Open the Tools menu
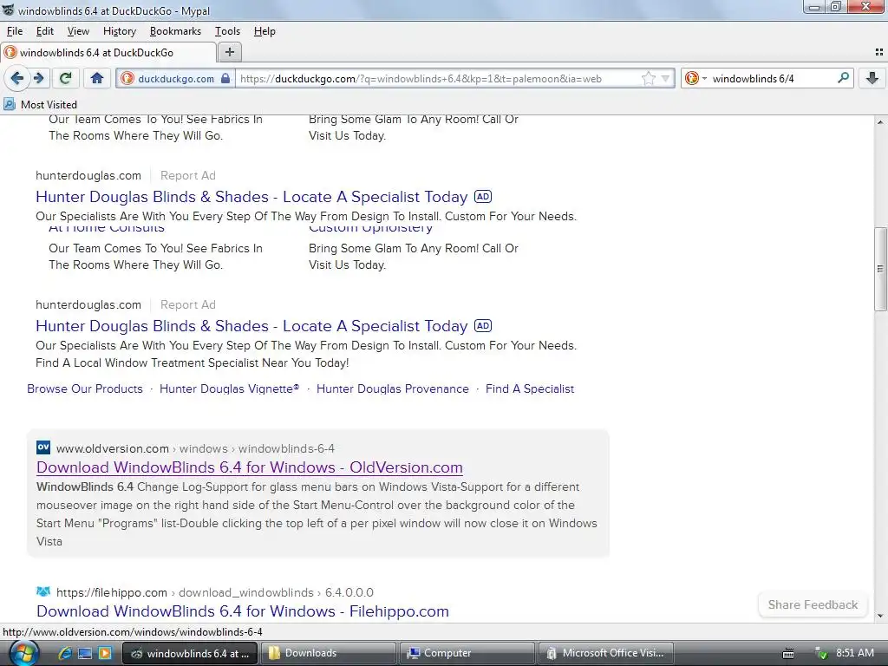The height and width of the screenshot is (666, 888). (x=227, y=31)
